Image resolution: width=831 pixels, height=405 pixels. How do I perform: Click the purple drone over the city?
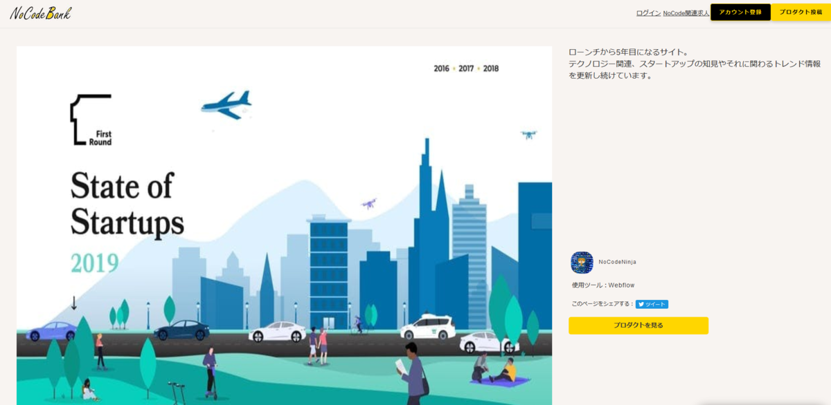[x=368, y=203]
